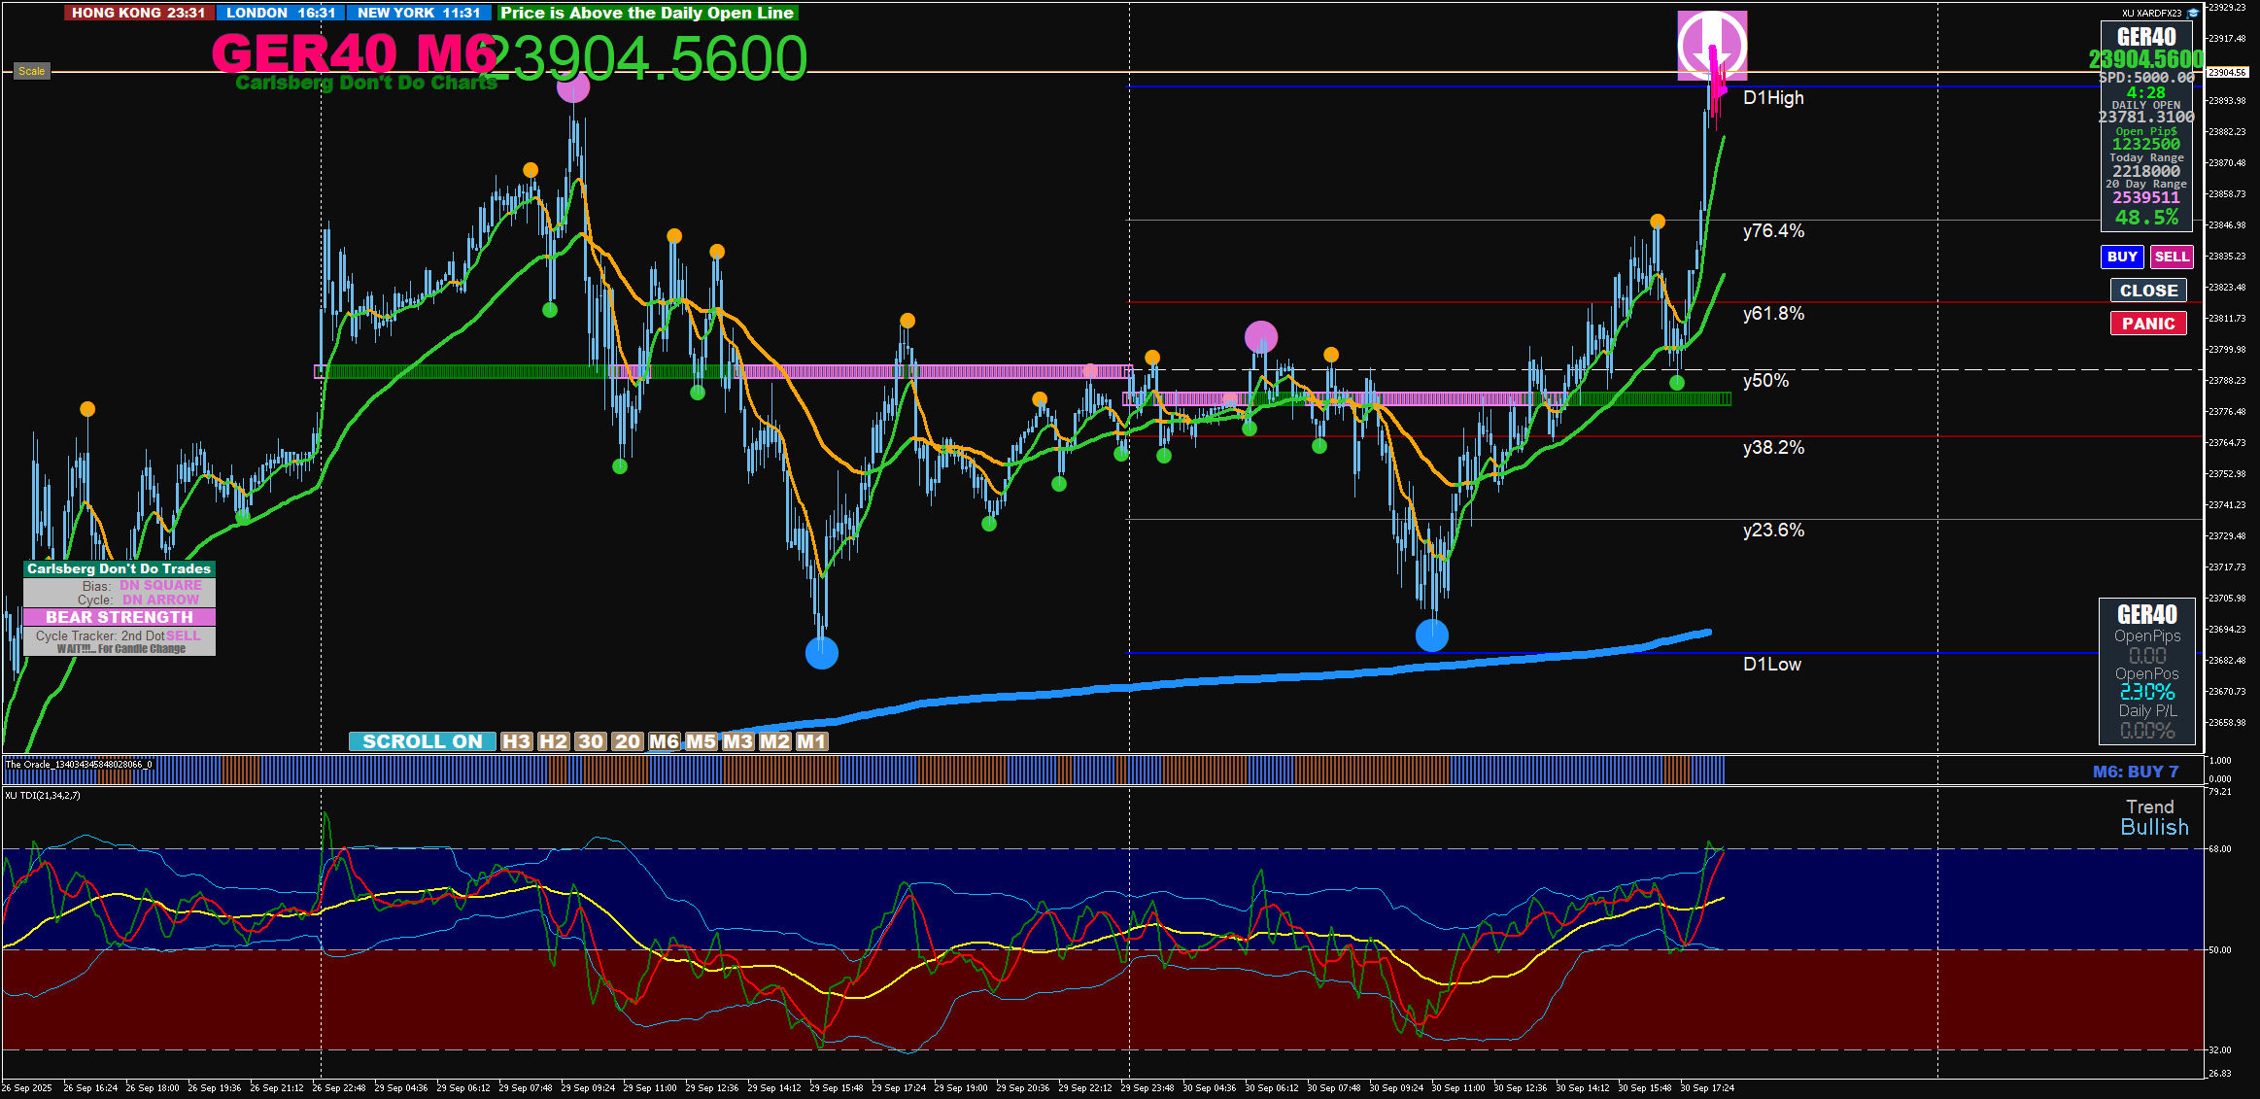This screenshot has height=1099, width=2260.
Task: Toggle the SCROLL ON button
Action: click(x=423, y=741)
